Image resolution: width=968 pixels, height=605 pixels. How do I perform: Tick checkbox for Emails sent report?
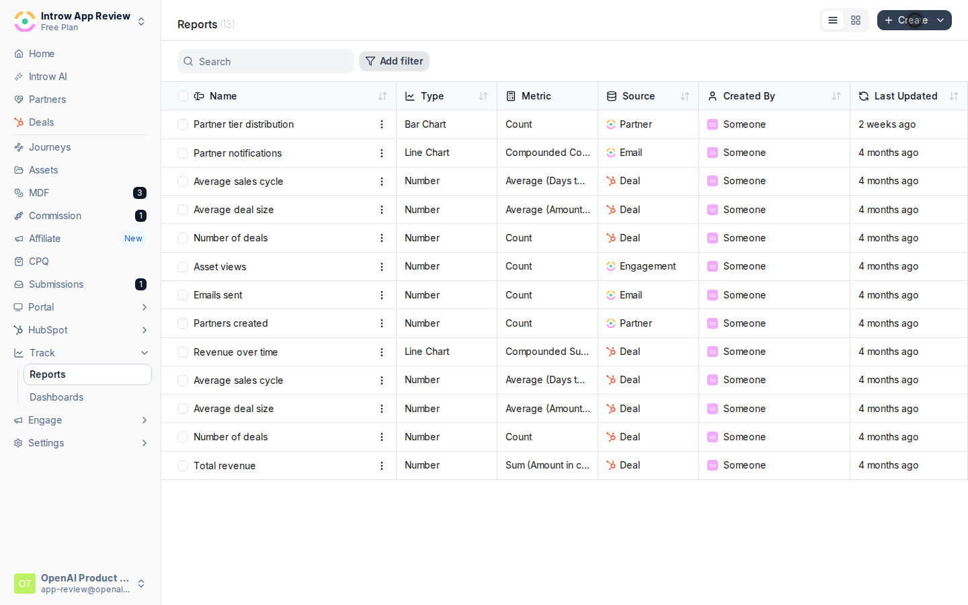point(183,295)
